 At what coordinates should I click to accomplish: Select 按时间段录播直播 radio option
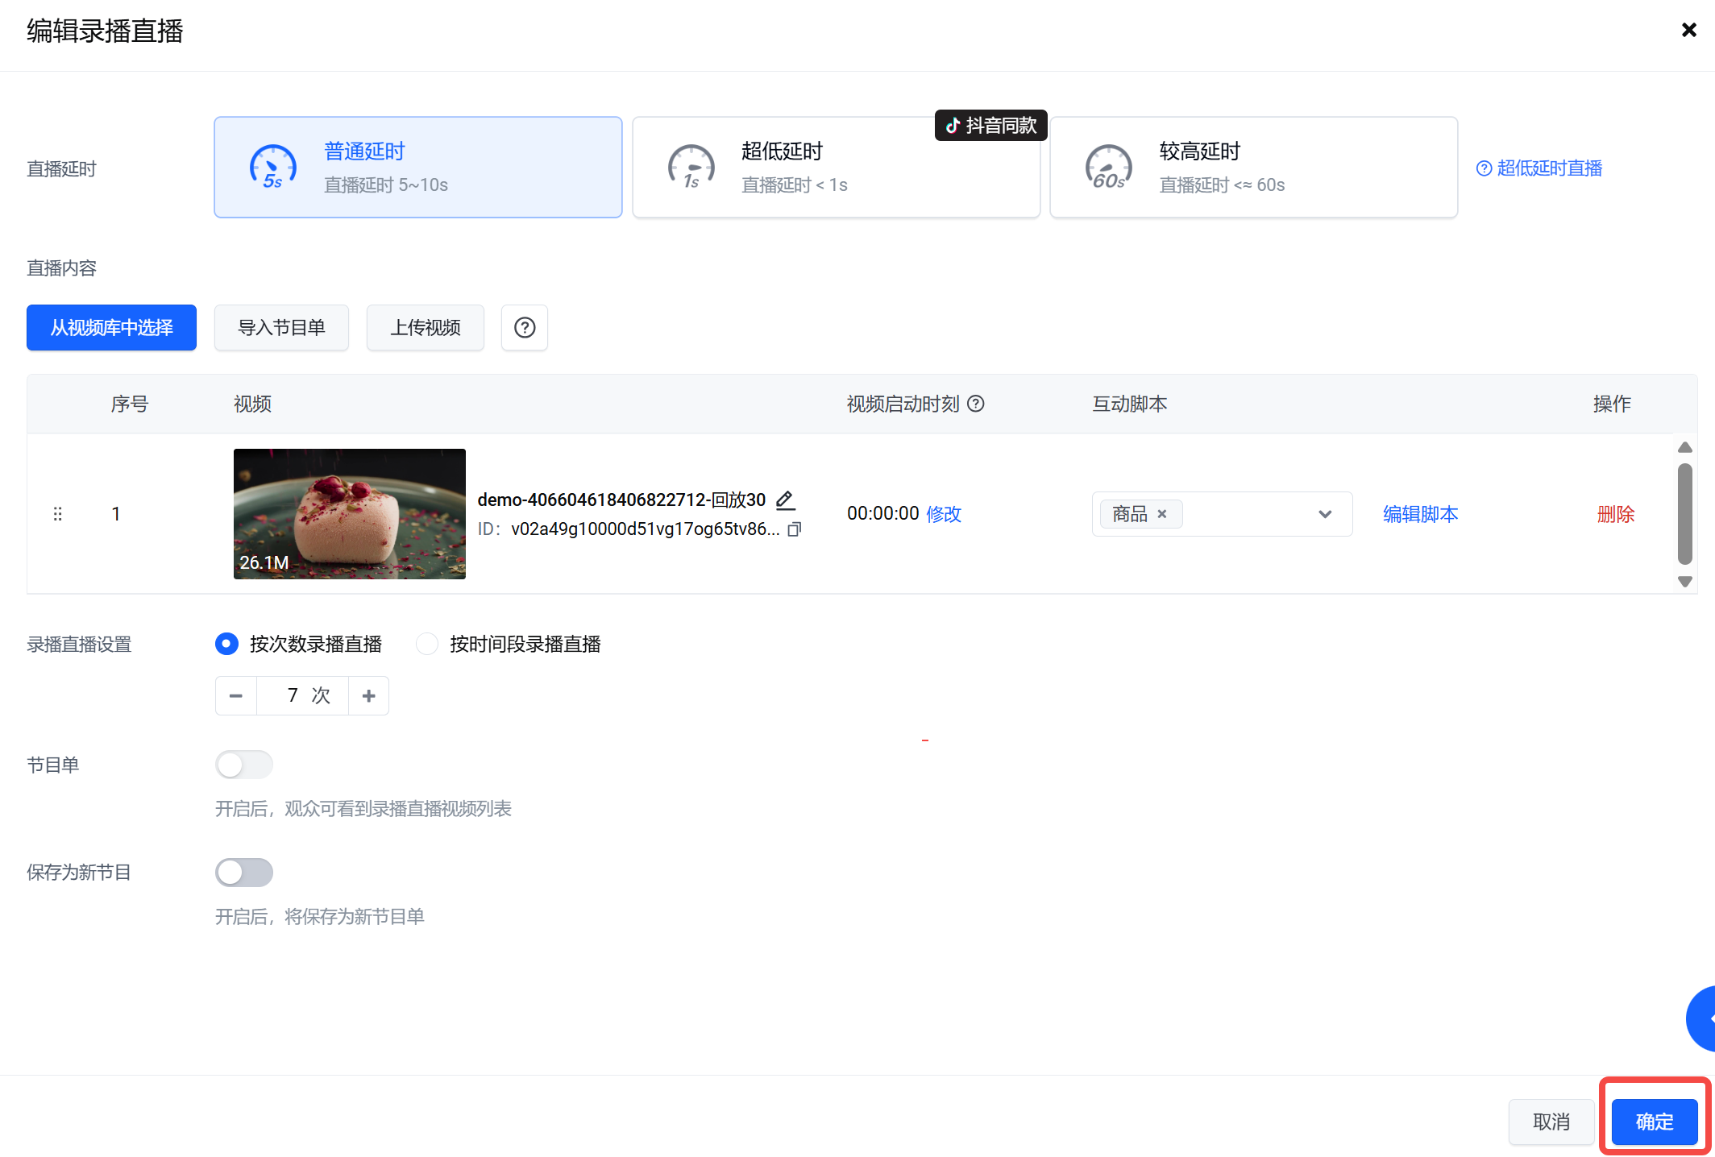click(x=427, y=644)
